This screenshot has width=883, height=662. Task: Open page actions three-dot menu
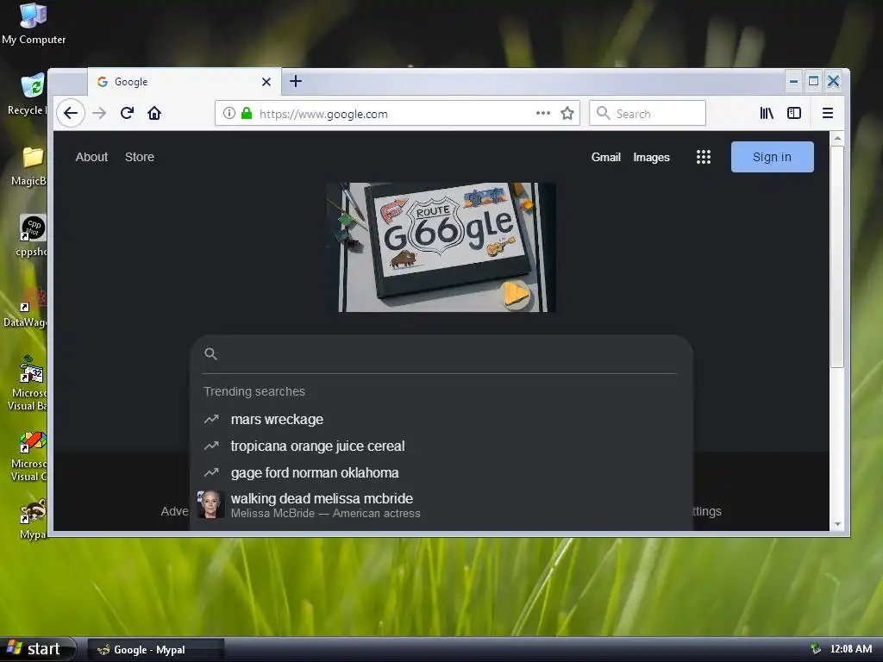pyautogui.click(x=543, y=113)
